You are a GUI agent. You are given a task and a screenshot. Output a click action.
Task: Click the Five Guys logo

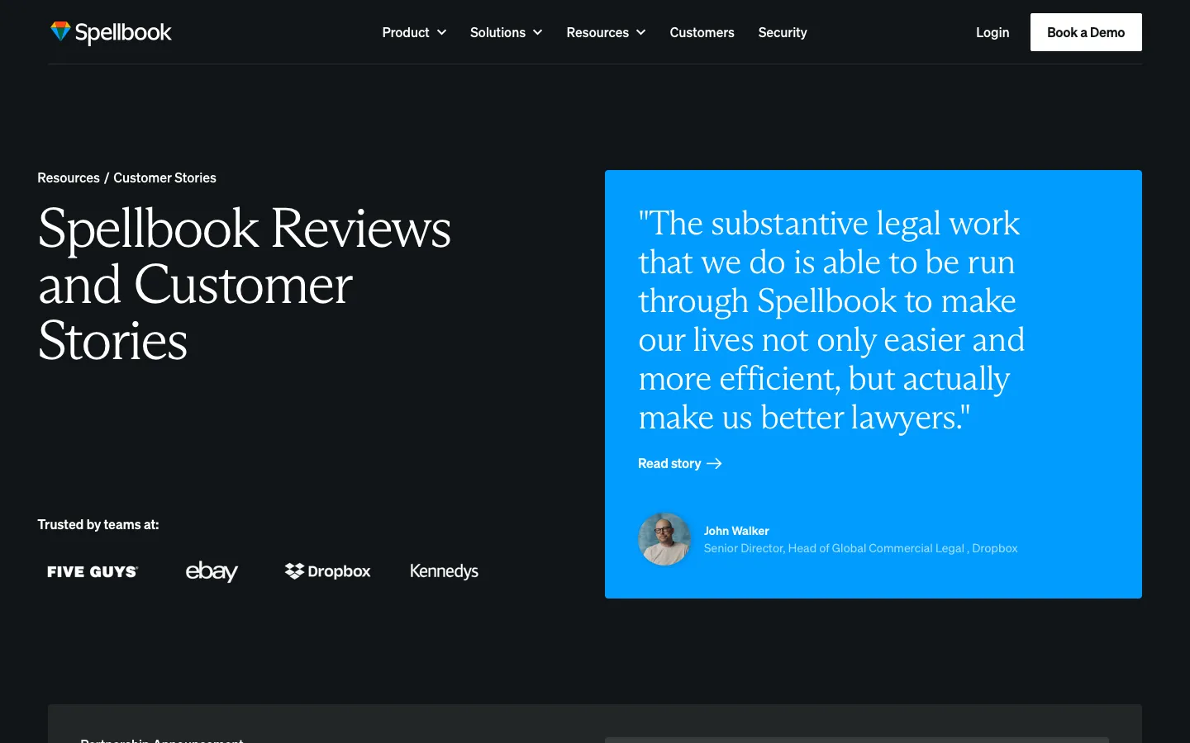(x=93, y=571)
